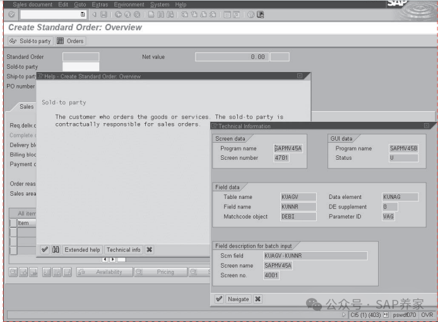438x322 pixels.
Task: Click binoculars icon in Help dialog
Action: [56, 249]
